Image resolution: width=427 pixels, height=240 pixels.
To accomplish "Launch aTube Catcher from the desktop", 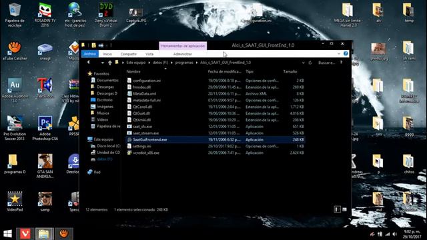I will (15, 51).
